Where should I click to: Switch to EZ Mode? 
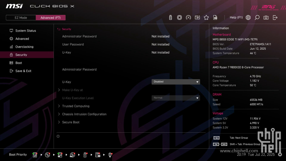pyautogui.click(x=21, y=18)
